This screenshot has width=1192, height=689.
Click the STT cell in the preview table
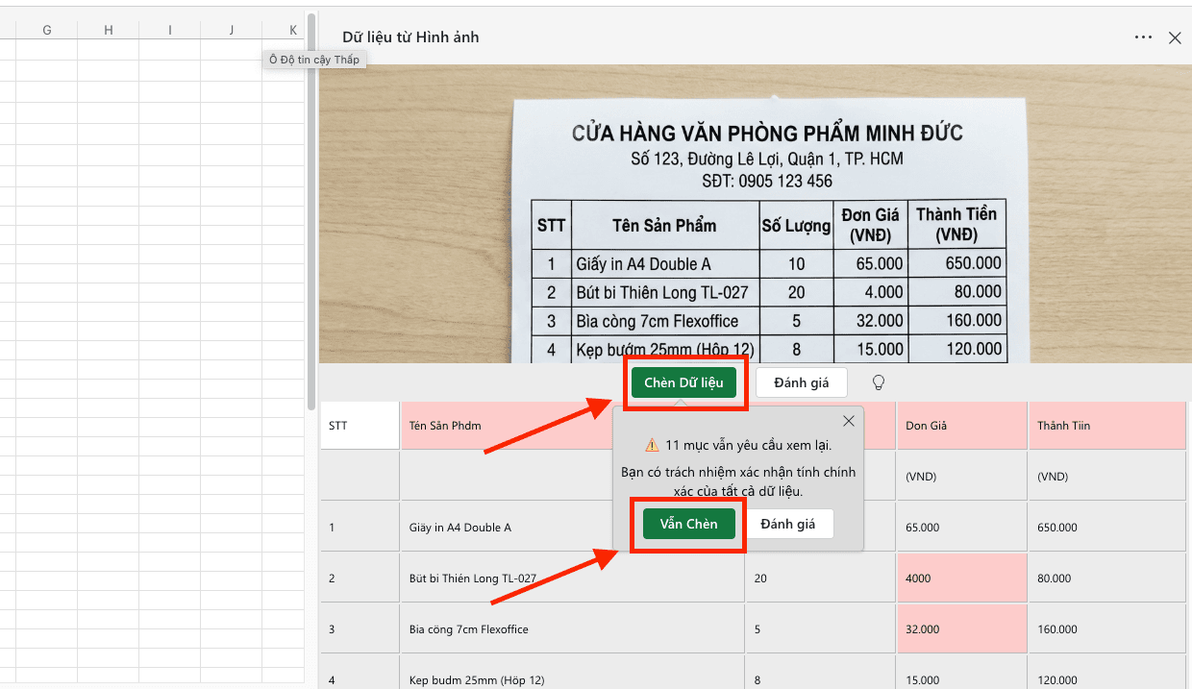pyautogui.click(x=359, y=425)
